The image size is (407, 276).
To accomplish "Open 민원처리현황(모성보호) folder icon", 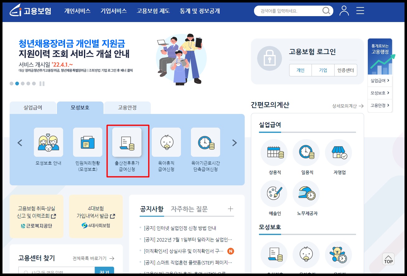I will click(88, 142).
